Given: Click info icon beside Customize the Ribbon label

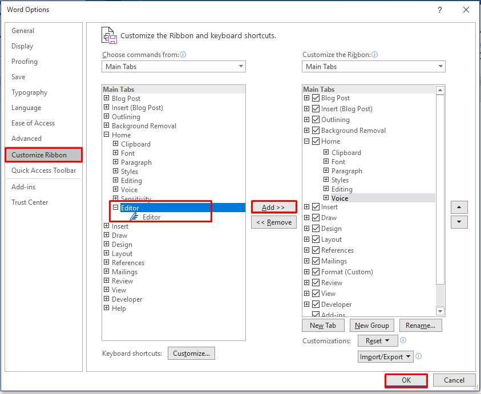Looking at the screenshot, I should (374, 55).
